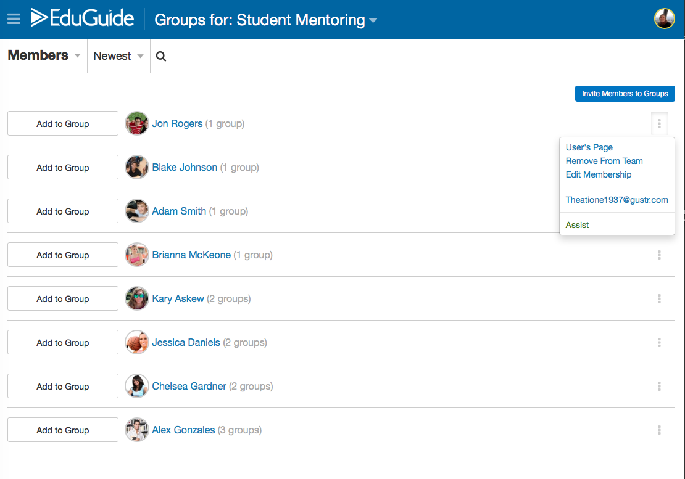Add Chelsea Gardner to a group
This screenshot has width=685, height=479.
pyautogui.click(x=63, y=386)
